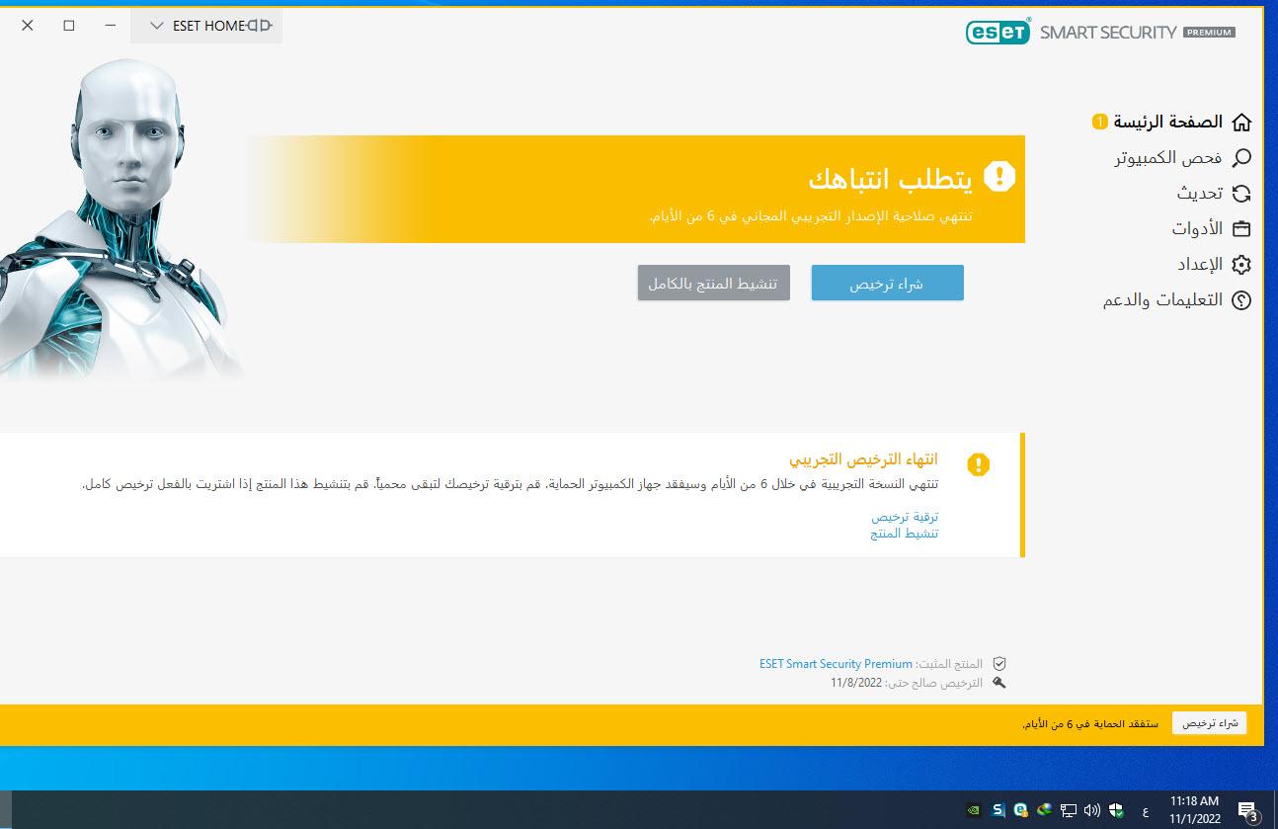
Task: Maximize the ESET window
Action: (69, 26)
